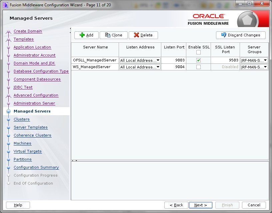Go to Create Domain step
272x213 pixels.
click(x=28, y=31)
